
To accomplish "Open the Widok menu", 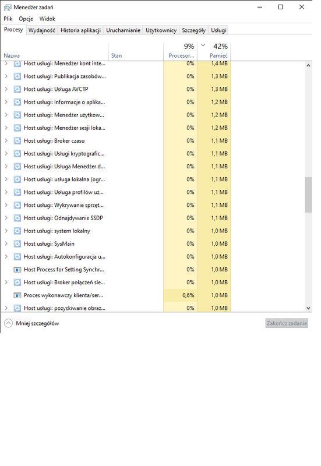I will pyautogui.click(x=47, y=19).
